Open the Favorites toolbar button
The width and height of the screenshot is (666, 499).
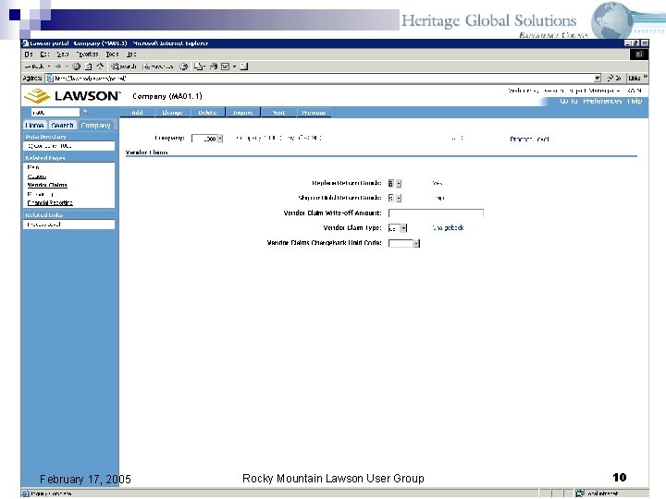click(158, 67)
